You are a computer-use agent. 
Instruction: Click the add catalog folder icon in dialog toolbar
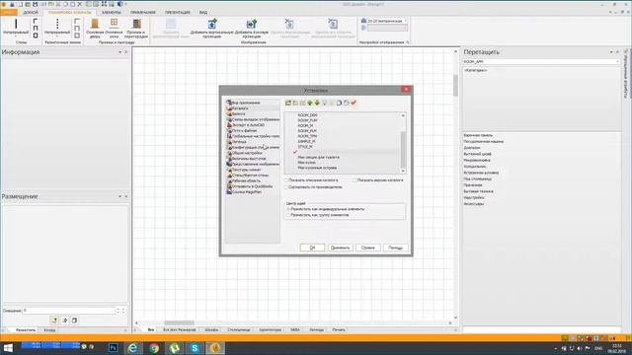(x=288, y=103)
